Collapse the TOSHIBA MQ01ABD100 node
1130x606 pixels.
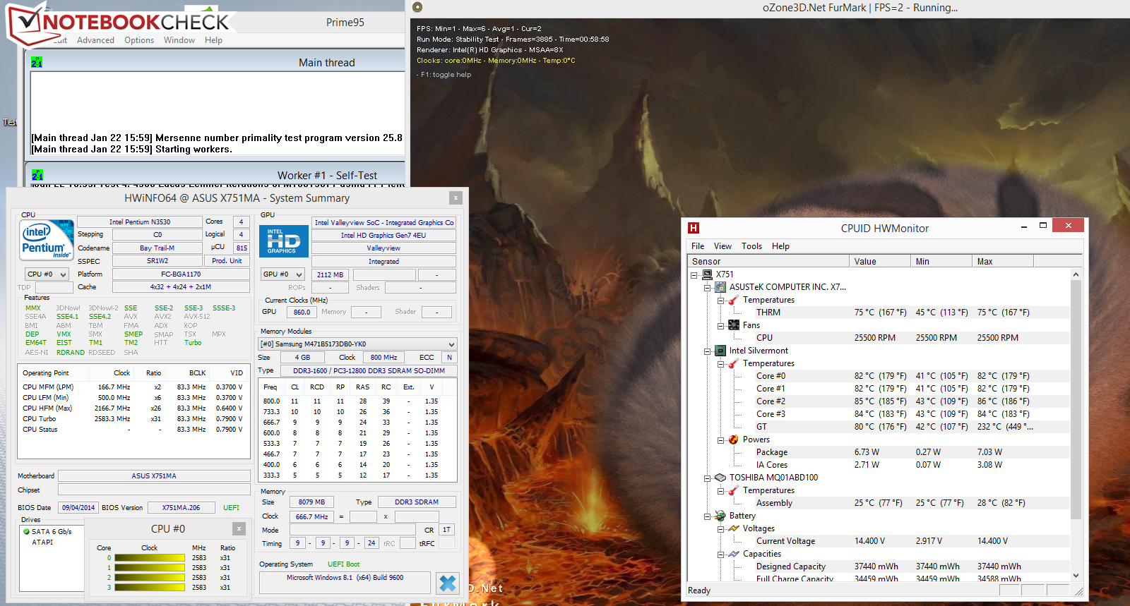coord(707,478)
